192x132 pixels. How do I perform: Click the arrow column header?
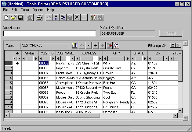pos(17,53)
